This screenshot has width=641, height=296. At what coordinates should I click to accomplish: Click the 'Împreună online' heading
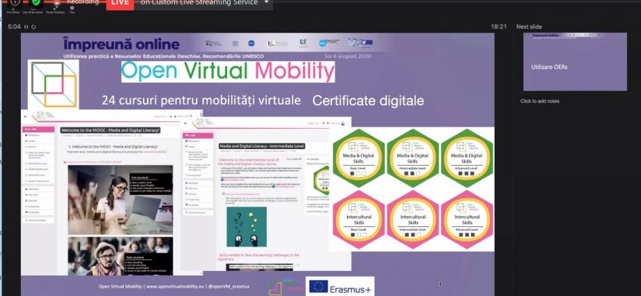click(x=121, y=44)
